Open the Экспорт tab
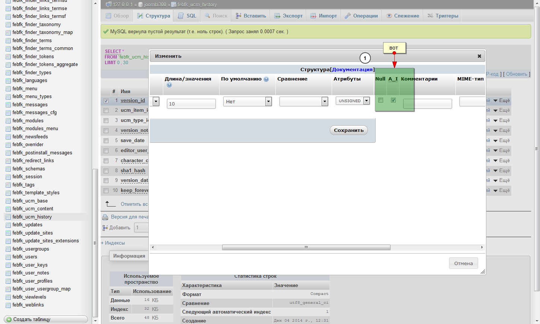Screen dimensions: 540x324 (288, 16)
